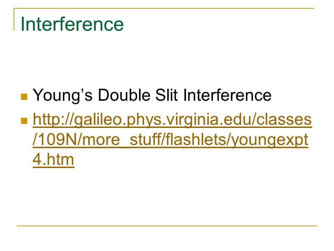334x251 pixels.
Task: Click "classes" at the end of the first link line
Action: [x=284, y=120]
